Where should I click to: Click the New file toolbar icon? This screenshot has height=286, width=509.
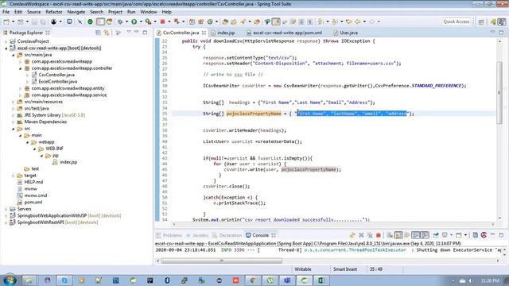6,21
